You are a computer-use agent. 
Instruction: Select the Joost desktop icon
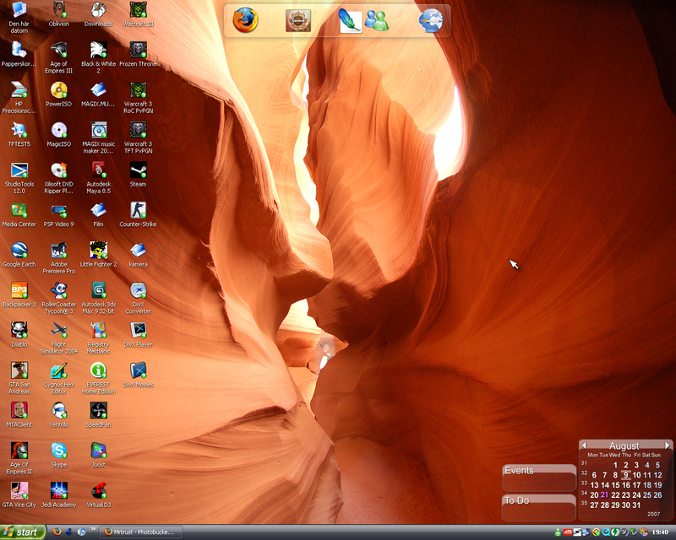pos(98,451)
